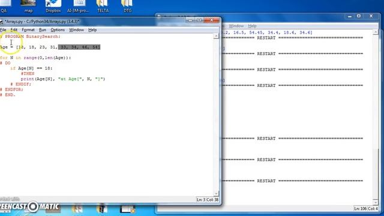This screenshot has width=384, height=216.
Task: Open Help menu in the Python Shell window
Action: point(252,26)
